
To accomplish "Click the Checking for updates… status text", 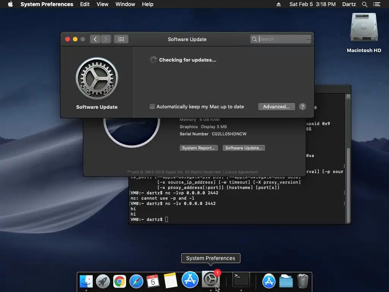I will pyautogui.click(x=188, y=60).
